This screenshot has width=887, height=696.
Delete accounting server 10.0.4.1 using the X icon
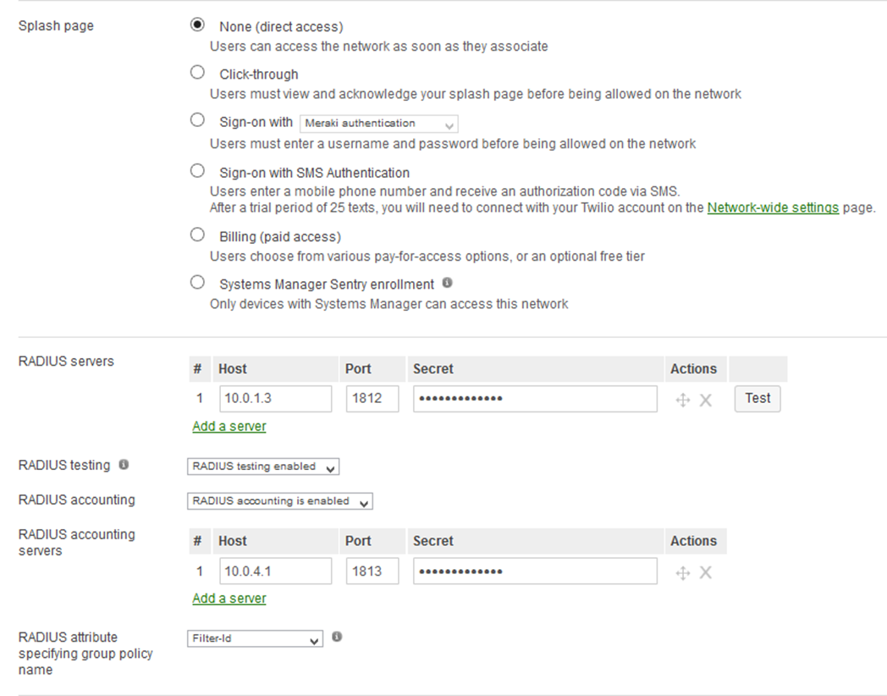(x=705, y=572)
